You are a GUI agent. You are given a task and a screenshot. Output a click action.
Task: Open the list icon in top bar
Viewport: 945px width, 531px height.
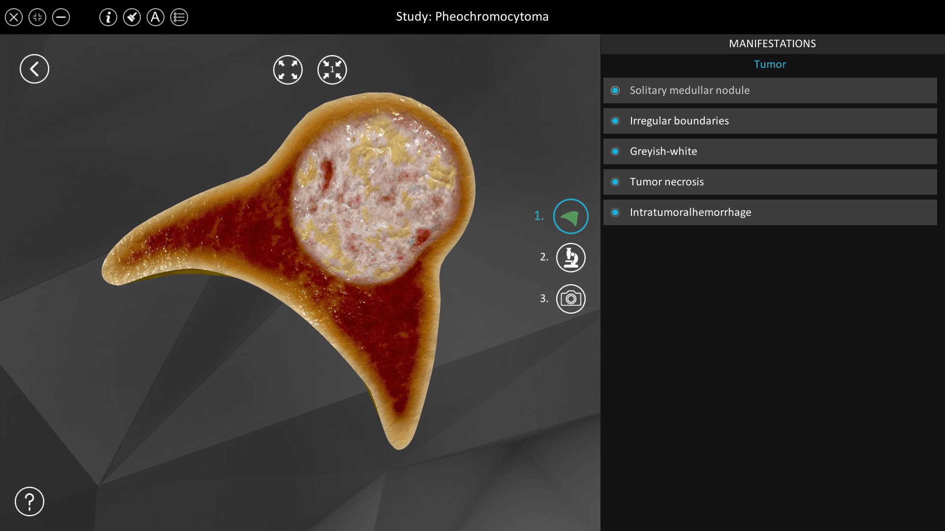coord(179,17)
